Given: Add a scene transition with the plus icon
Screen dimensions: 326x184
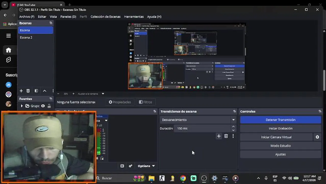Looking at the screenshot, I should click(219, 136).
